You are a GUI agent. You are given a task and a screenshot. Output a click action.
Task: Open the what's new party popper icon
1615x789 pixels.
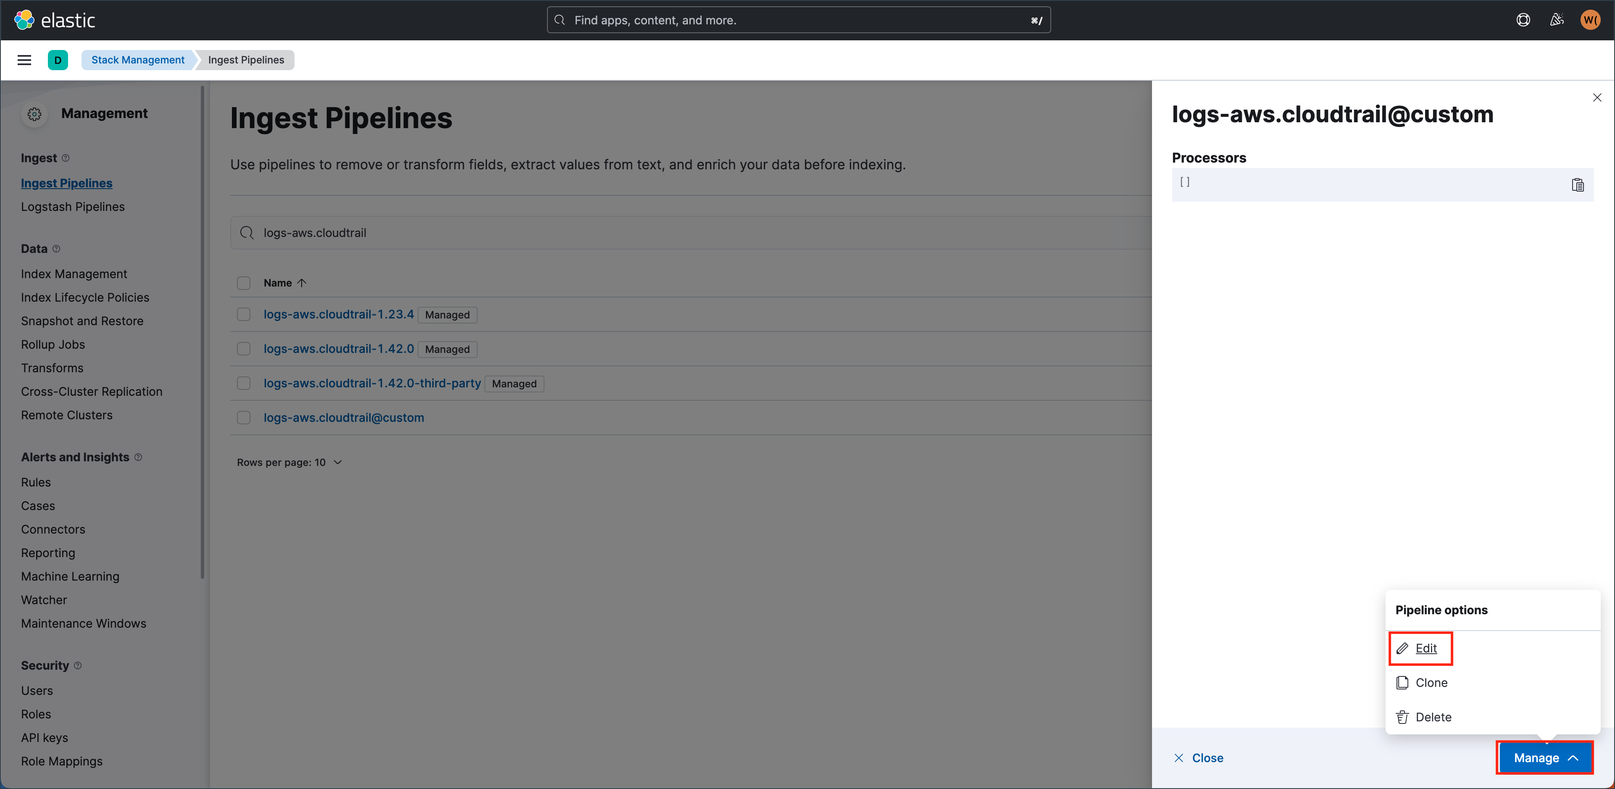point(1557,19)
